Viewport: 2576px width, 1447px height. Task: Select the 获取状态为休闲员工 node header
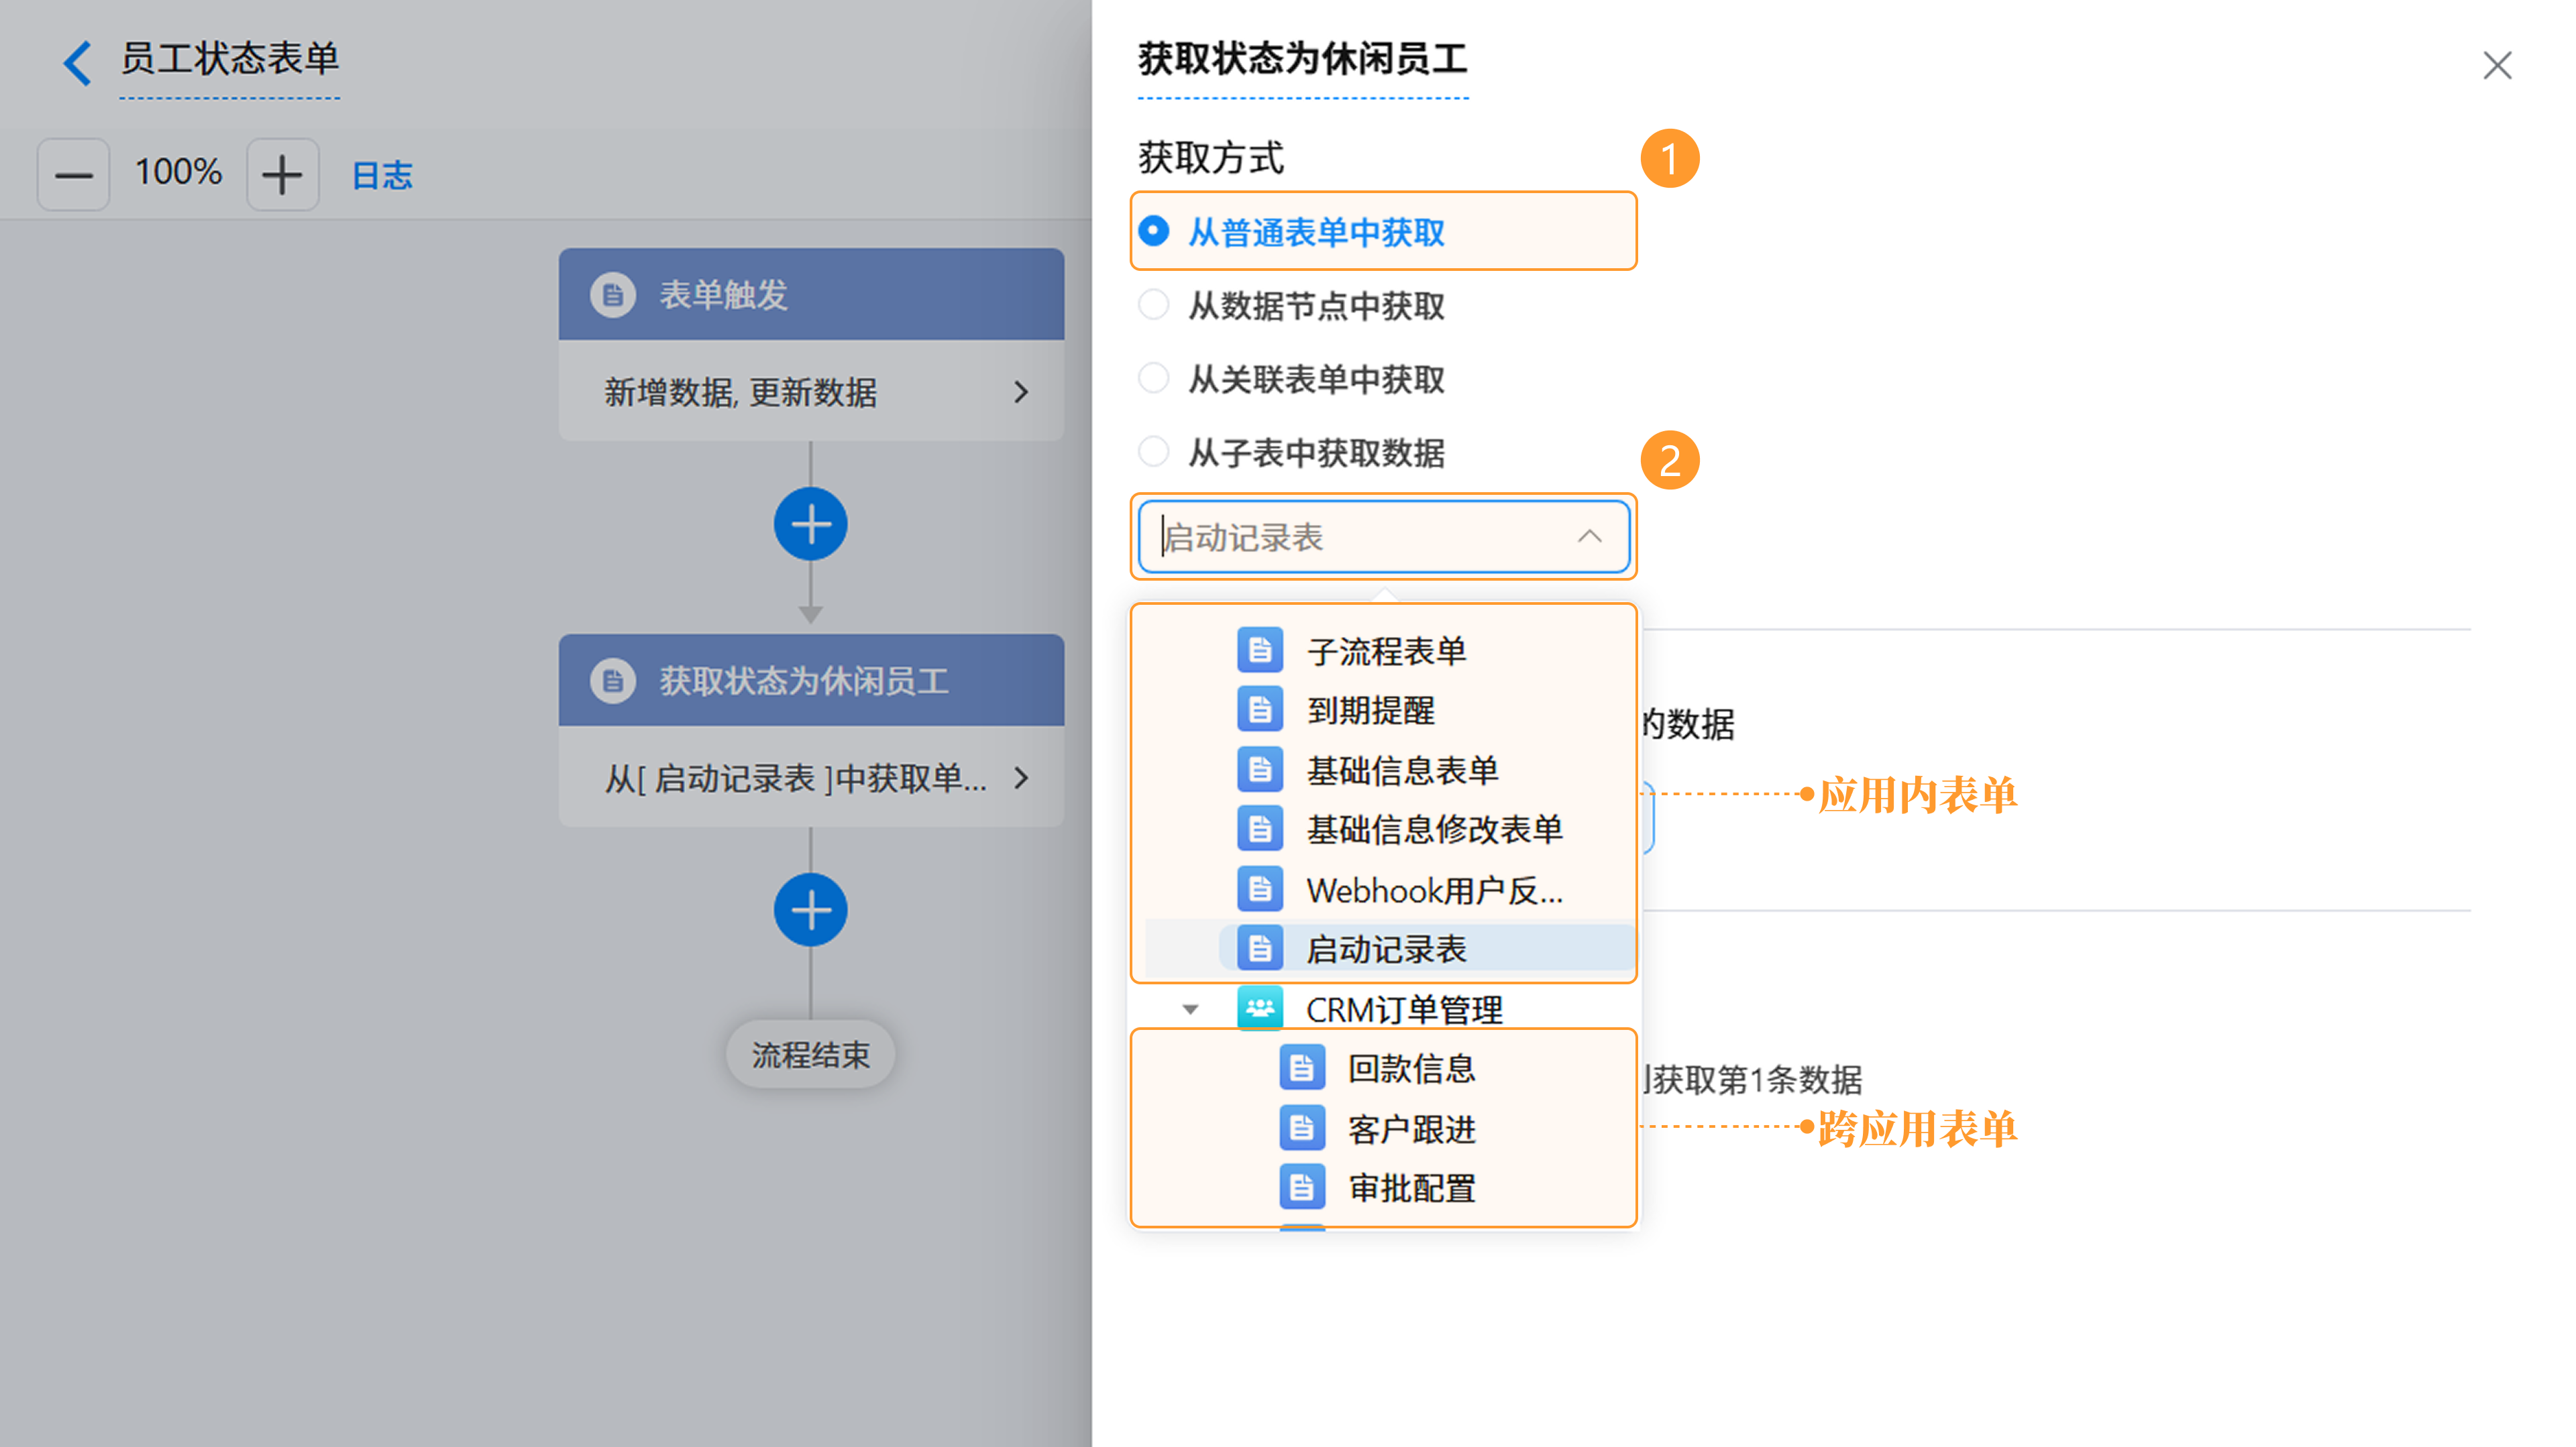(x=811, y=679)
